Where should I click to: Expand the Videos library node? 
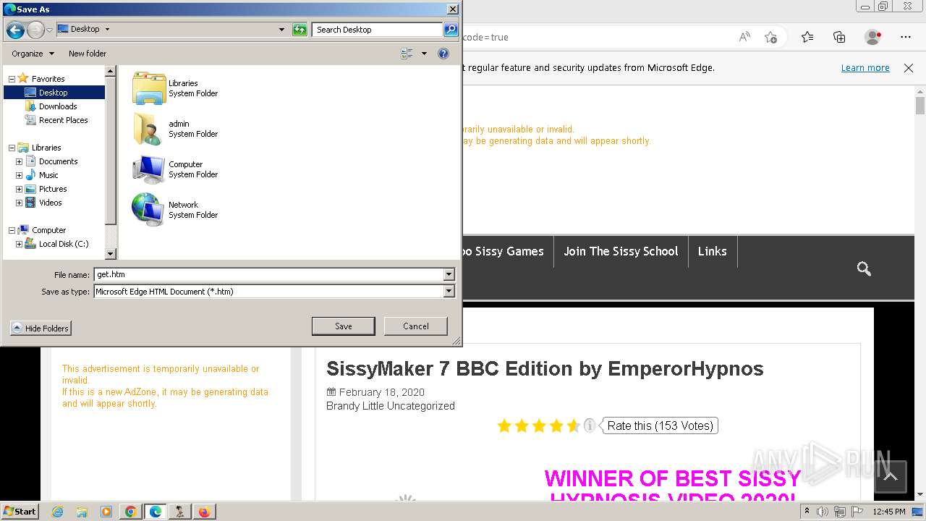click(x=19, y=203)
